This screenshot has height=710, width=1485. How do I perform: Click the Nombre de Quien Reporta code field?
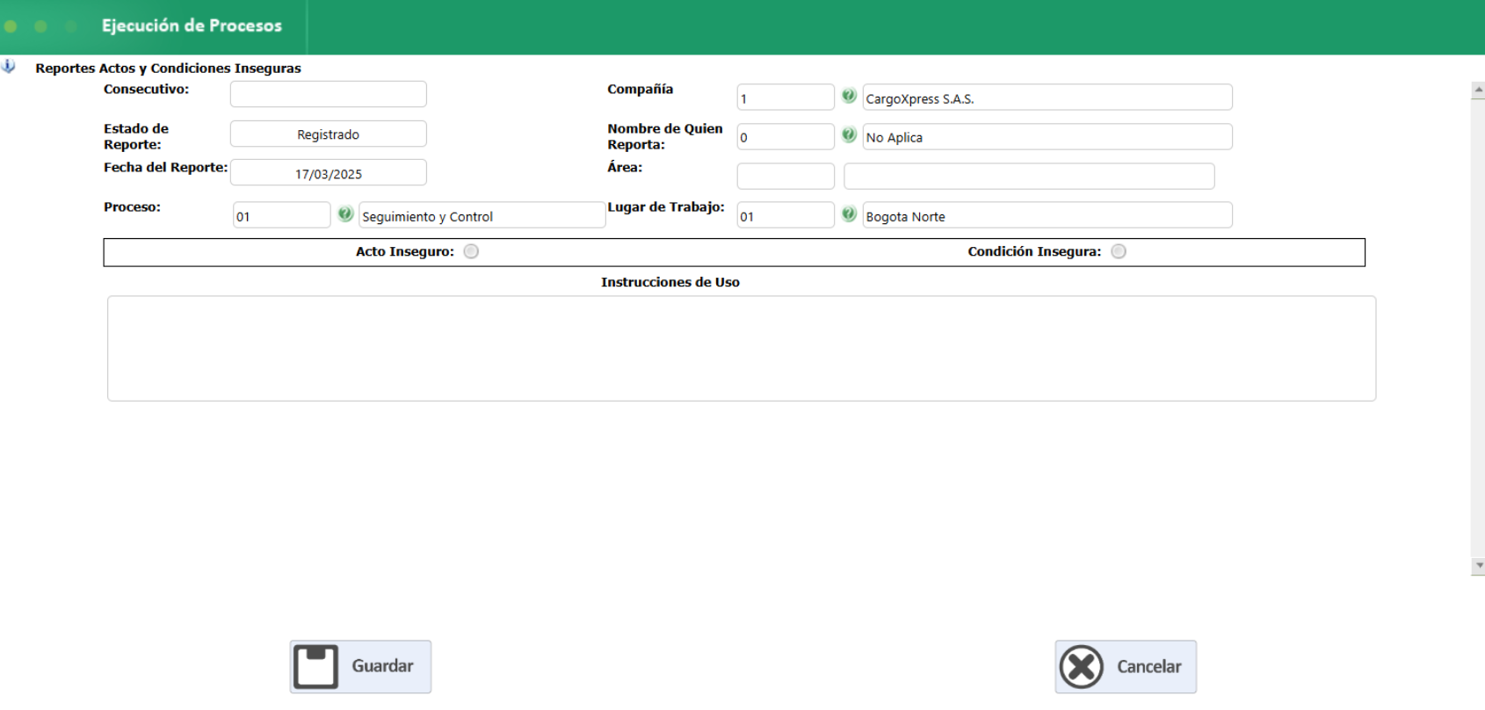coord(786,136)
